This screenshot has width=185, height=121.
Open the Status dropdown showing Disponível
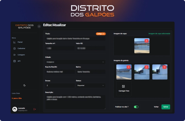point(91,85)
